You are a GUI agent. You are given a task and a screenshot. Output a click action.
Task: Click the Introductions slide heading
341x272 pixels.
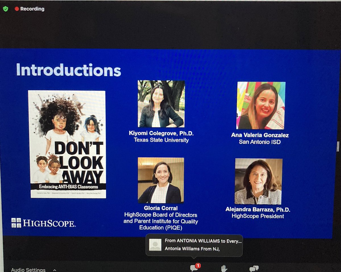pos(68,70)
